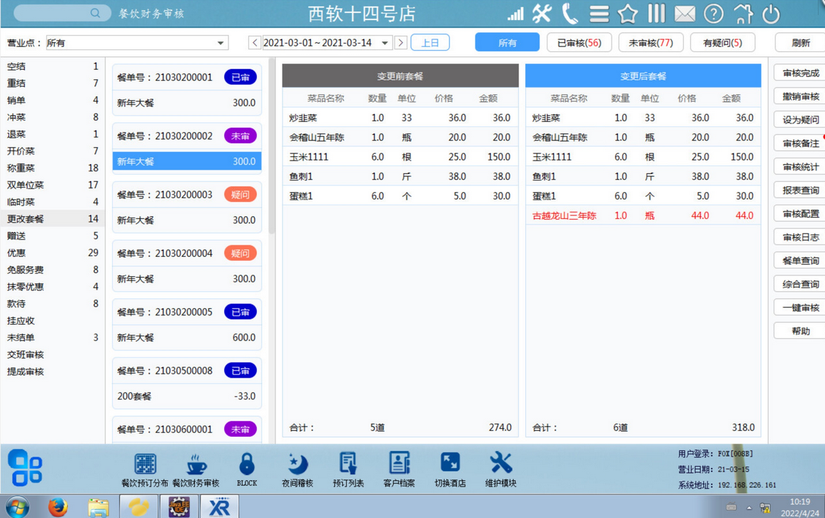
Task: Open the blue squares main menu logo
Action: pyautogui.click(x=25, y=467)
